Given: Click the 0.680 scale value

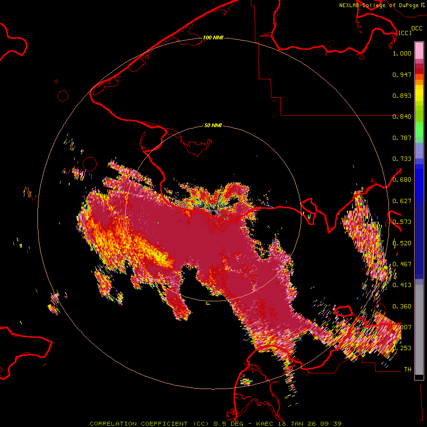Looking at the screenshot, I should pos(402,180).
